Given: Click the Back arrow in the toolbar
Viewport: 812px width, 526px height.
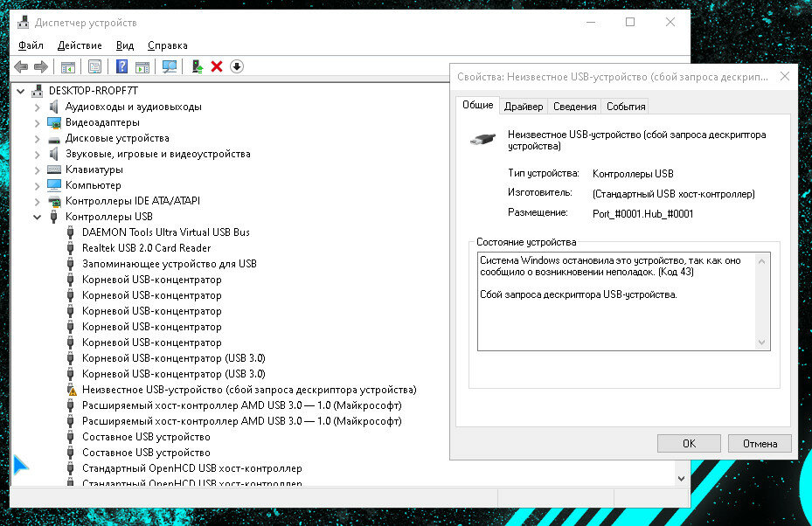Looking at the screenshot, I should coord(21,66).
